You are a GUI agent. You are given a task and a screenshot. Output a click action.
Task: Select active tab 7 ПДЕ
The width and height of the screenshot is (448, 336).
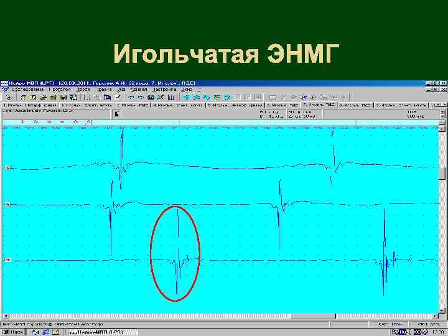tap(319, 105)
